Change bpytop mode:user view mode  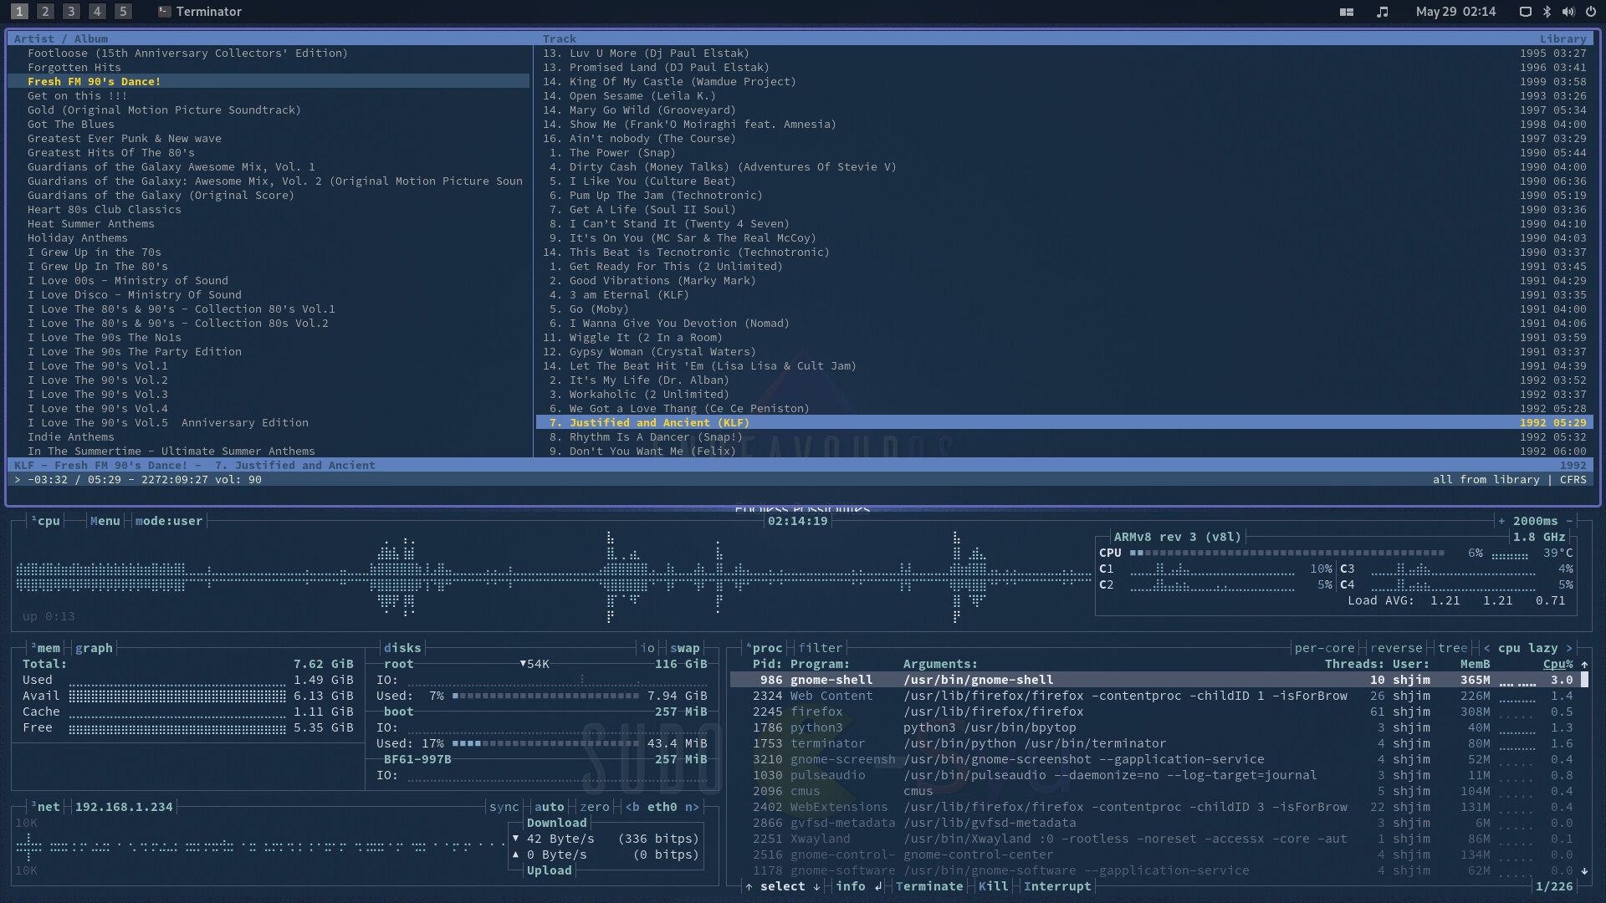pyautogui.click(x=169, y=521)
